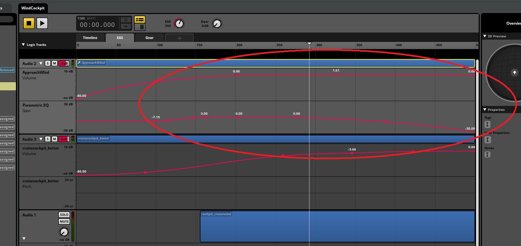Click the cruisecockpit_better Pitch automation label
521x246 pixels.
pyautogui.click(x=41, y=184)
